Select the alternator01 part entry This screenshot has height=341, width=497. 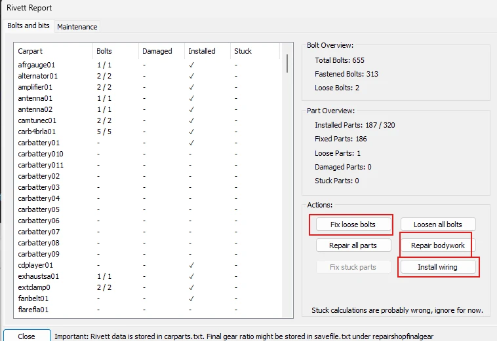coord(38,76)
